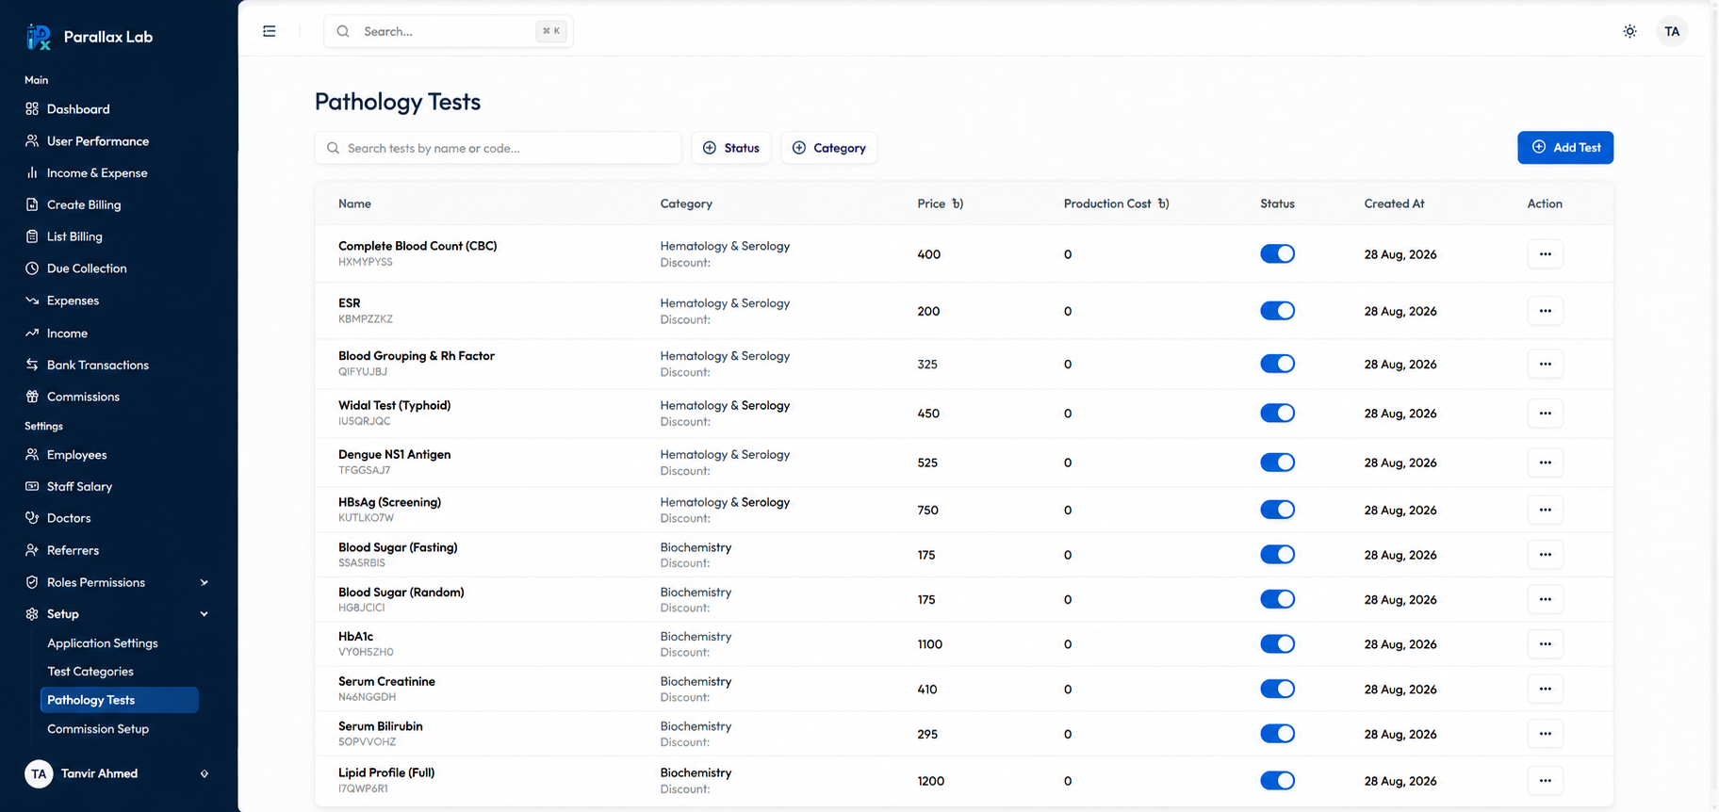Open row actions for Blood Sugar (Random)
This screenshot has height=812, width=1719.
(1545, 599)
